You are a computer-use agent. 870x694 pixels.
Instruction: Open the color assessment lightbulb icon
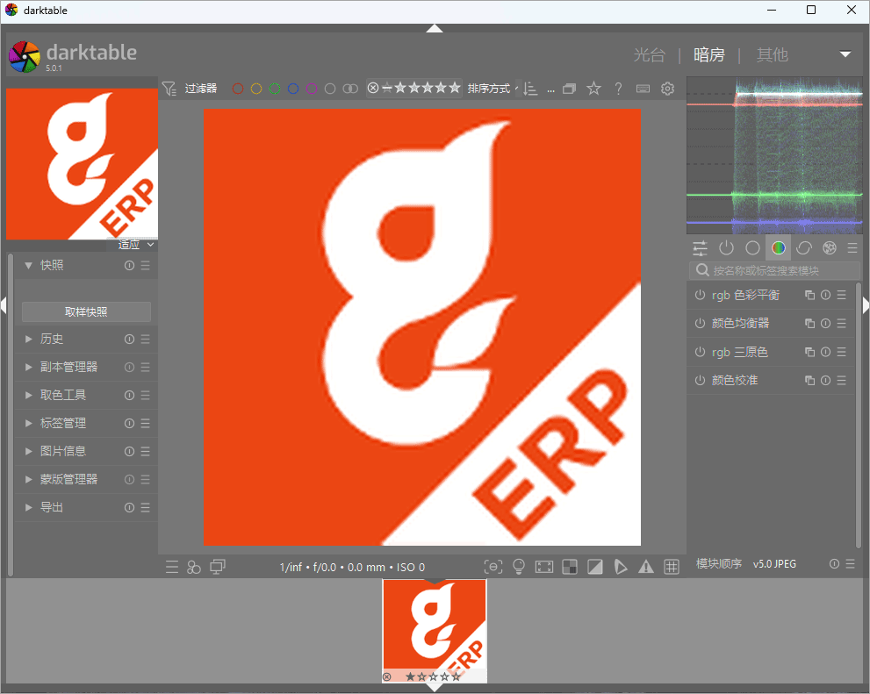(519, 567)
